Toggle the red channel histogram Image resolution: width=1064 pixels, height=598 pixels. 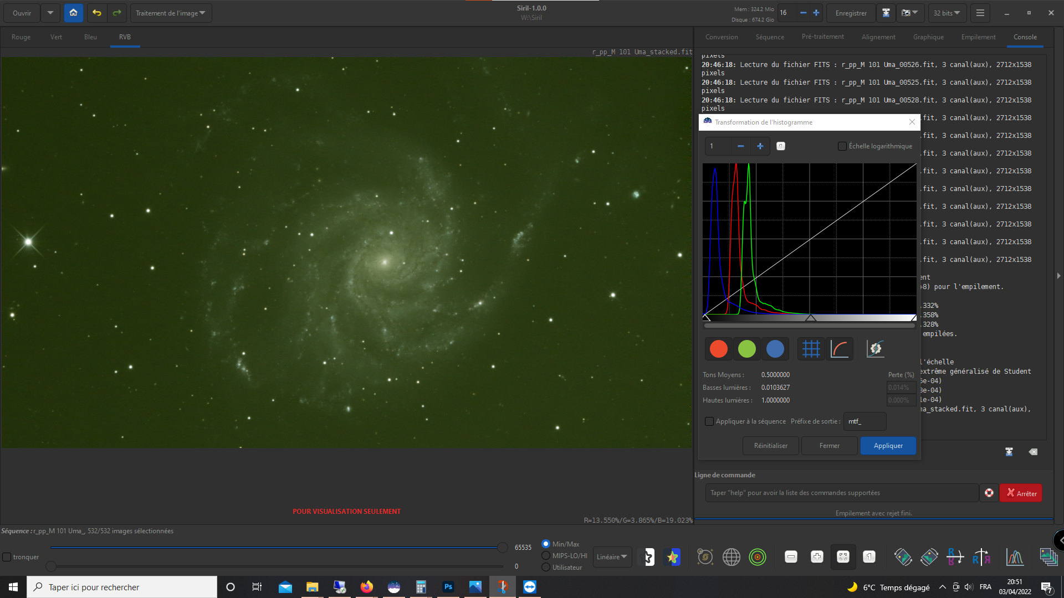(719, 349)
